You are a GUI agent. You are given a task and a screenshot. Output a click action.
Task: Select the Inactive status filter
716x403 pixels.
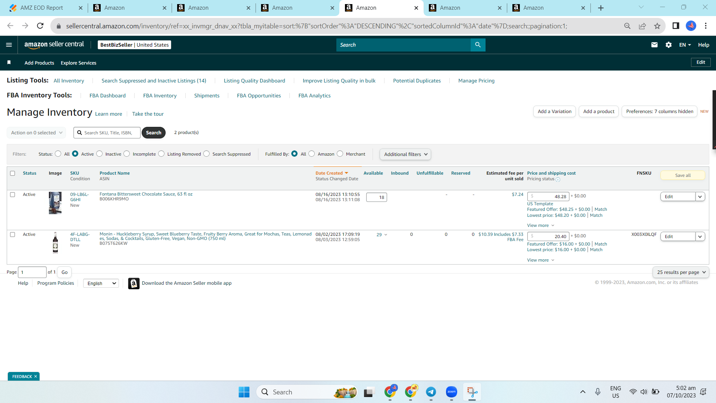99,154
